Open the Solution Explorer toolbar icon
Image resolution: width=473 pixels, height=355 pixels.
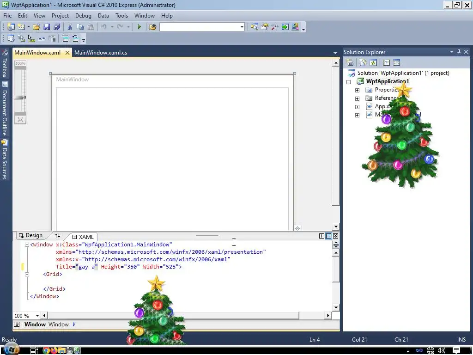click(255, 27)
